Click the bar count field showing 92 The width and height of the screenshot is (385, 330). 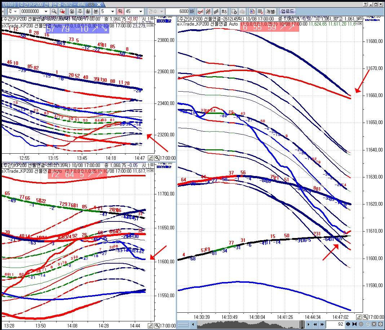pyautogui.click(x=335, y=324)
